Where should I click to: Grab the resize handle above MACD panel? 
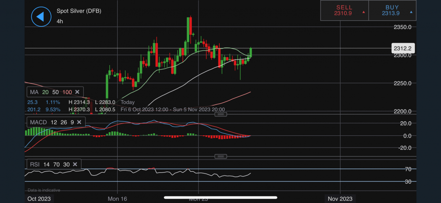click(x=220, y=114)
